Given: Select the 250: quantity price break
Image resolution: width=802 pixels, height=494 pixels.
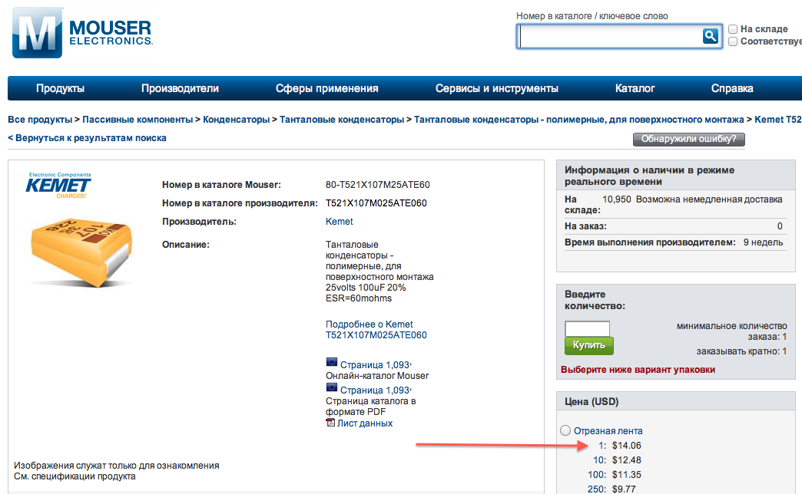Looking at the screenshot, I should [597, 489].
